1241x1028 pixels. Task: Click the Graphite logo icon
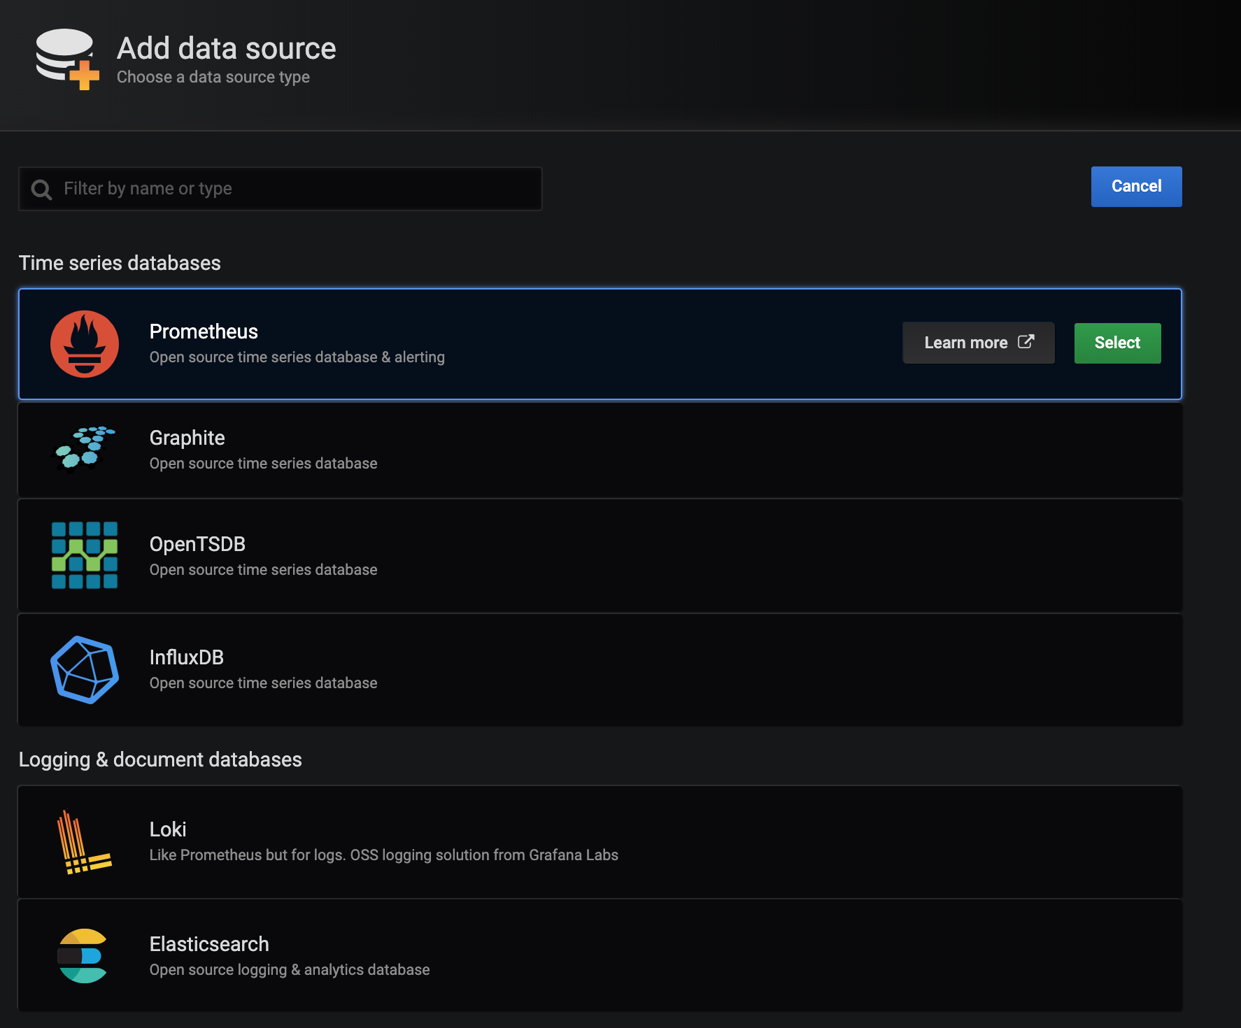(85, 448)
